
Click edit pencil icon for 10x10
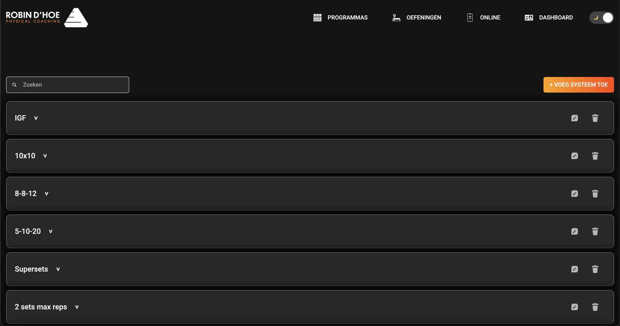click(574, 156)
